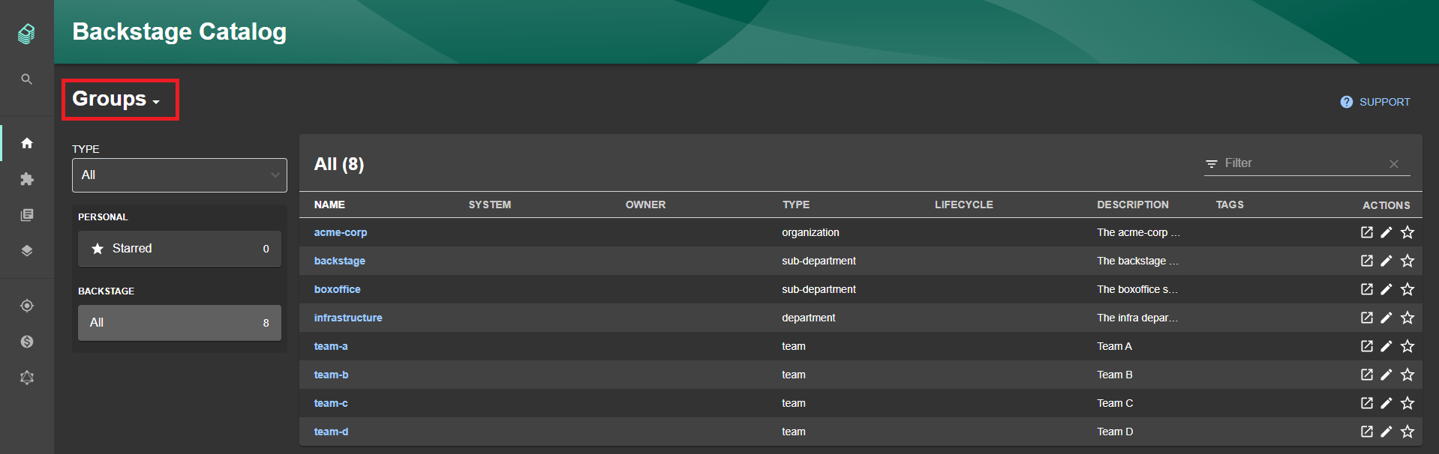Open the puzzle-piece APIs icon in sidebar
Image resolution: width=1439 pixels, height=454 pixels.
pos(27,179)
